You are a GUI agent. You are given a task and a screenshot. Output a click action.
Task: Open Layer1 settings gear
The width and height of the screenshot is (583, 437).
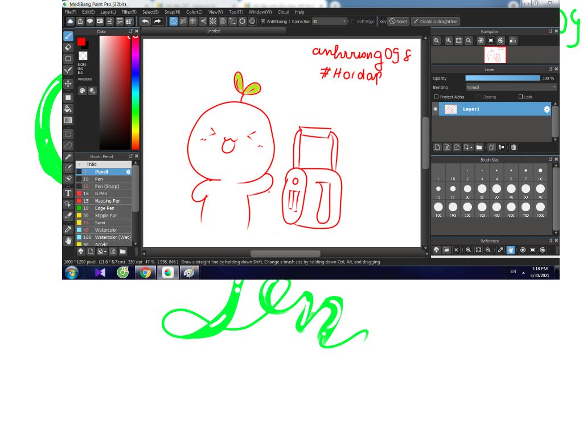547,109
